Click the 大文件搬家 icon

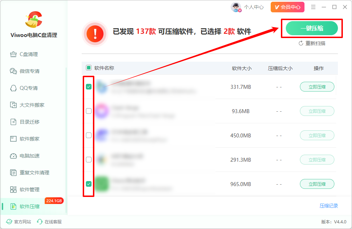(x=13, y=105)
